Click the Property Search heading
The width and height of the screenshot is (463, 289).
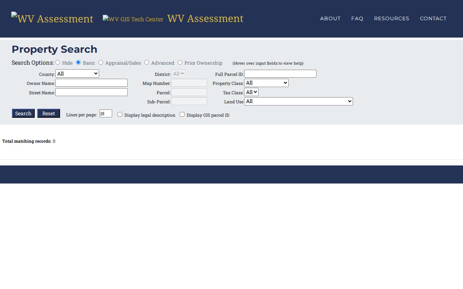tap(54, 49)
